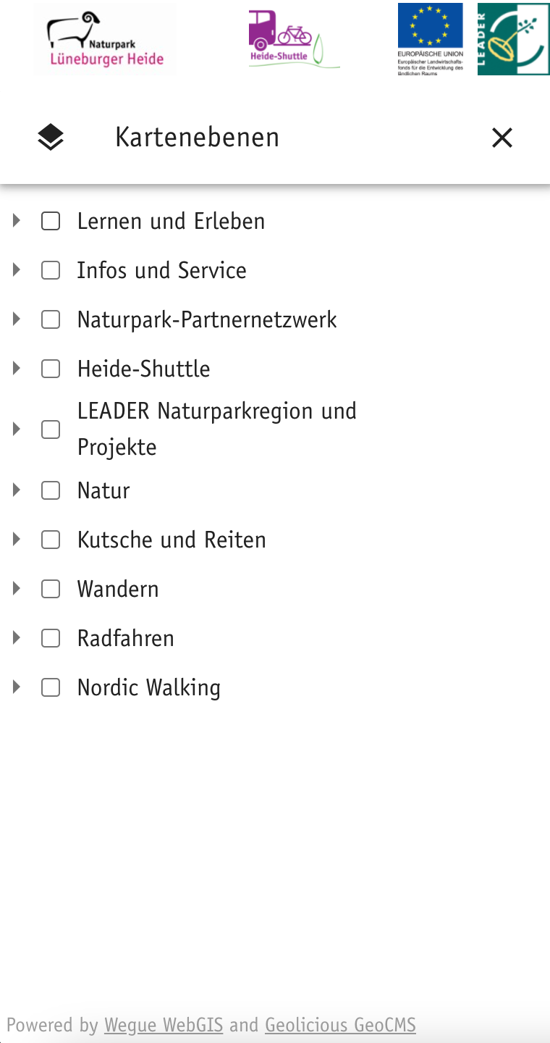The height and width of the screenshot is (1043, 550).
Task: Expand the LEADER Naturparkregion und Projekte group
Action: click(x=17, y=429)
